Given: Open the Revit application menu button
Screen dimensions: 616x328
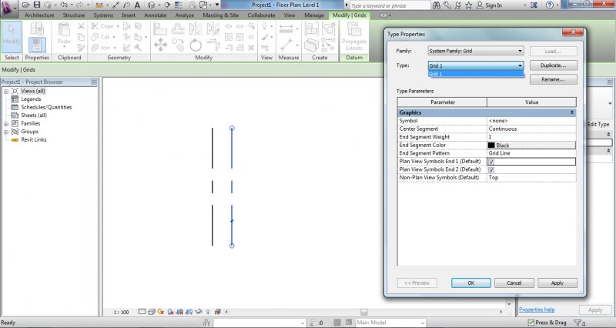Looking at the screenshot, I should click(x=8, y=8).
